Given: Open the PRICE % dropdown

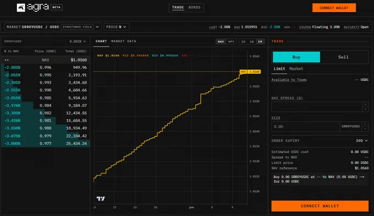Looking at the screenshot, I should click(x=117, y=27).
